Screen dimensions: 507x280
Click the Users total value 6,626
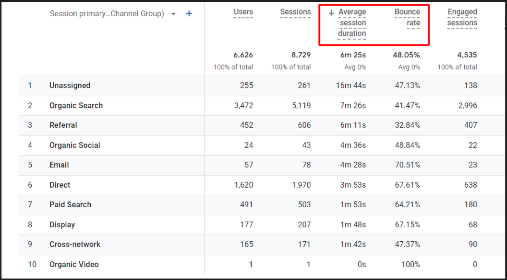(x=243, y=55)
